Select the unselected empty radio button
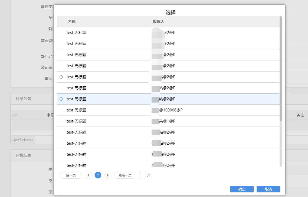This screenshot has height=197, width=308. click(61, 77)
